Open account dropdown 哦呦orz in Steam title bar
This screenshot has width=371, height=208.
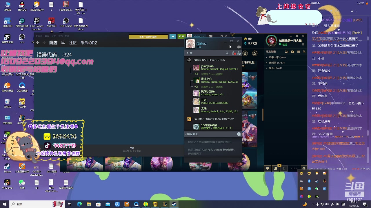point(199,36)
